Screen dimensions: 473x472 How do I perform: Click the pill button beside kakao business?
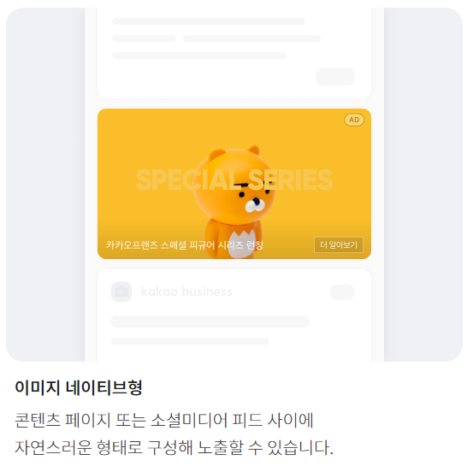(342, 292)
